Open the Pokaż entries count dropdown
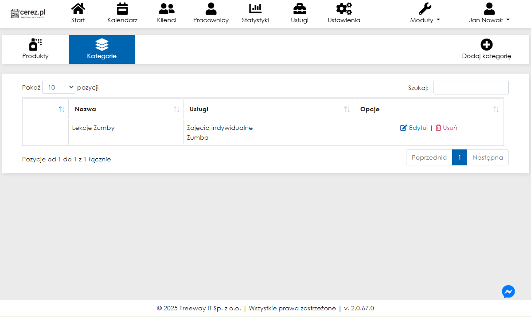The image size is (531, 317). [x=59, y=87]
